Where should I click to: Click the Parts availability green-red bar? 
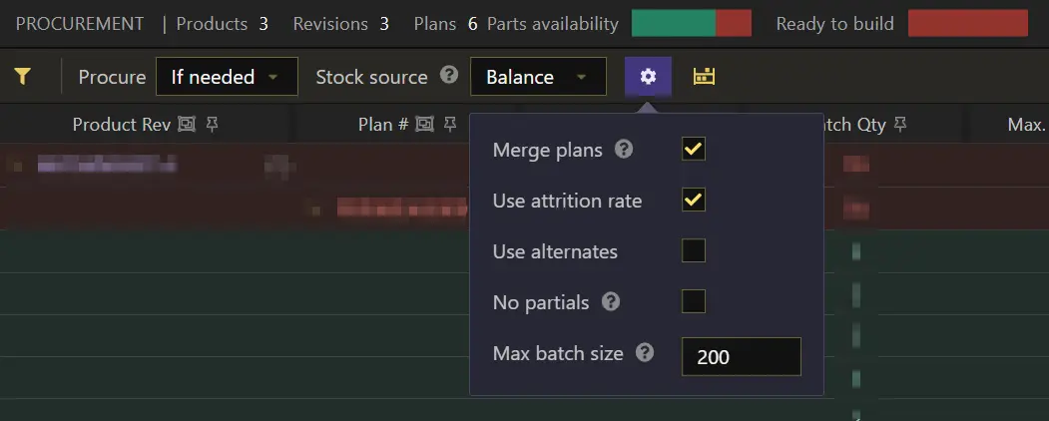691,23
